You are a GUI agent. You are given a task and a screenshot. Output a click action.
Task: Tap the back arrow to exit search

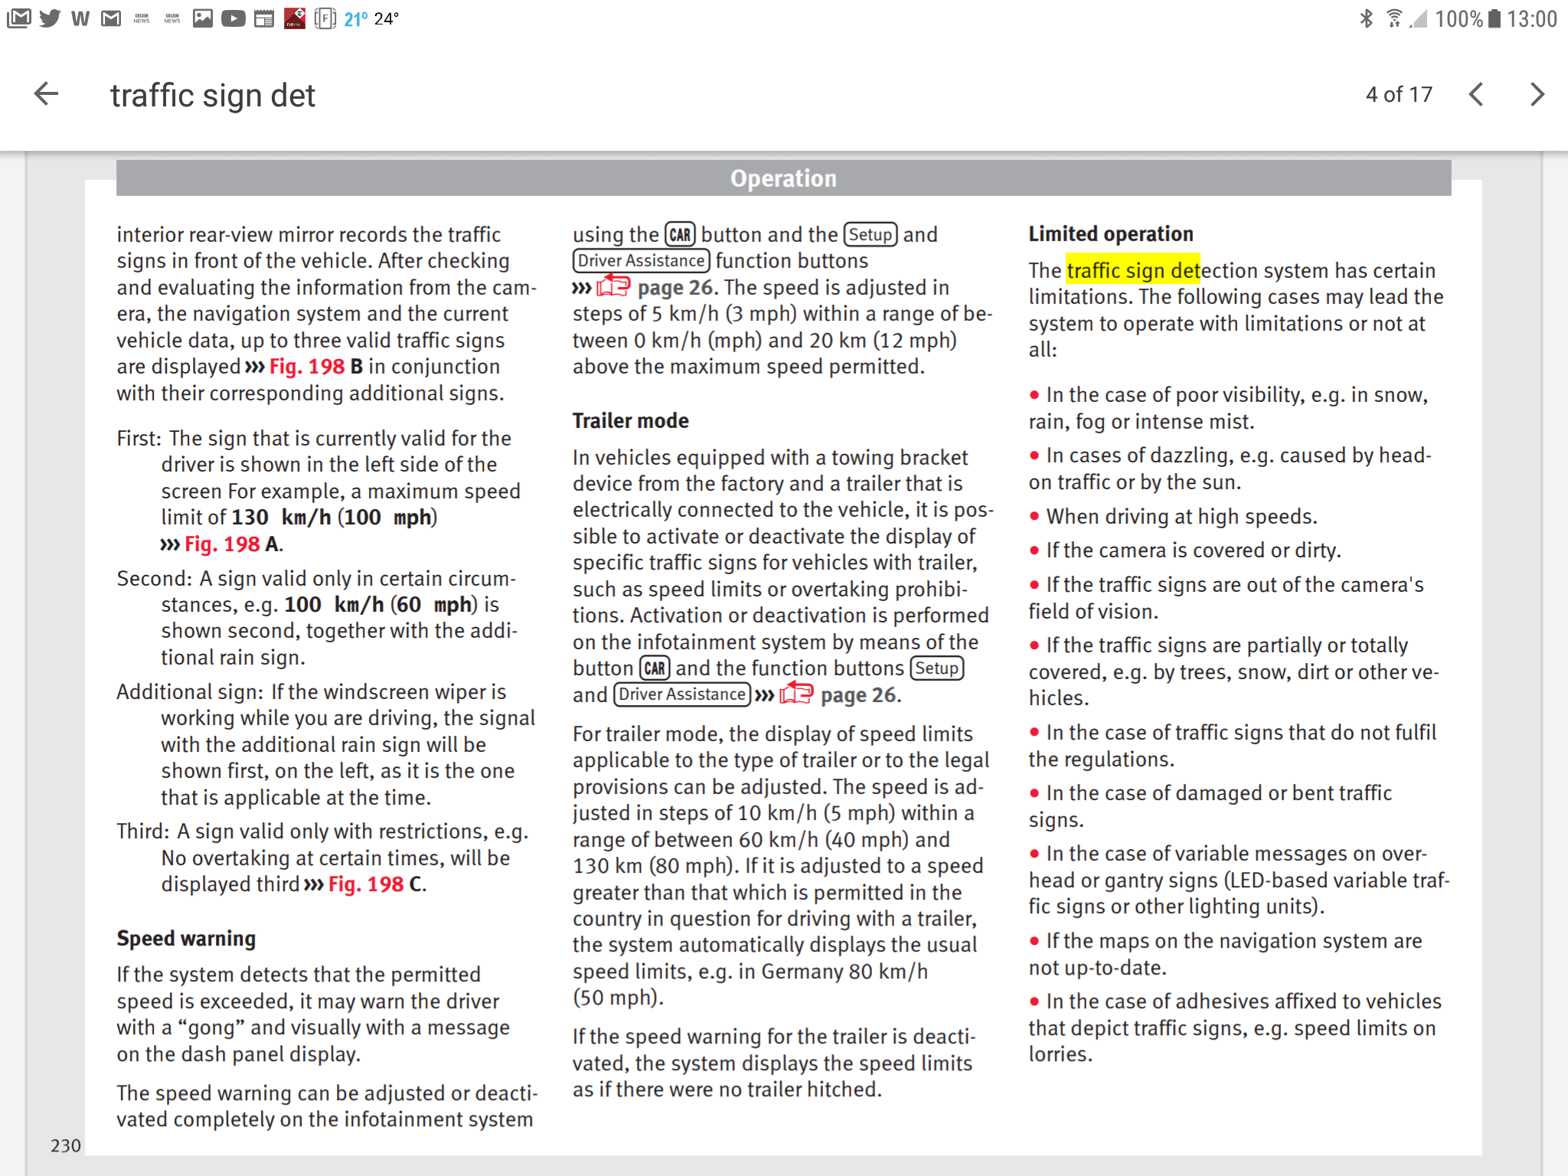click(47, 93)
